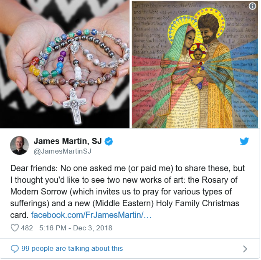
Task: Open the rosary beads photo
Action: [x=65, y=64]
